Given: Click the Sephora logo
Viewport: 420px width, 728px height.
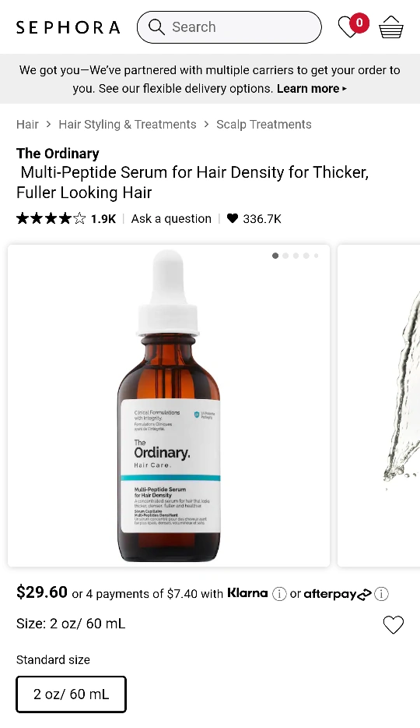Looking at the screenshot, I should [x=68, y=27].
